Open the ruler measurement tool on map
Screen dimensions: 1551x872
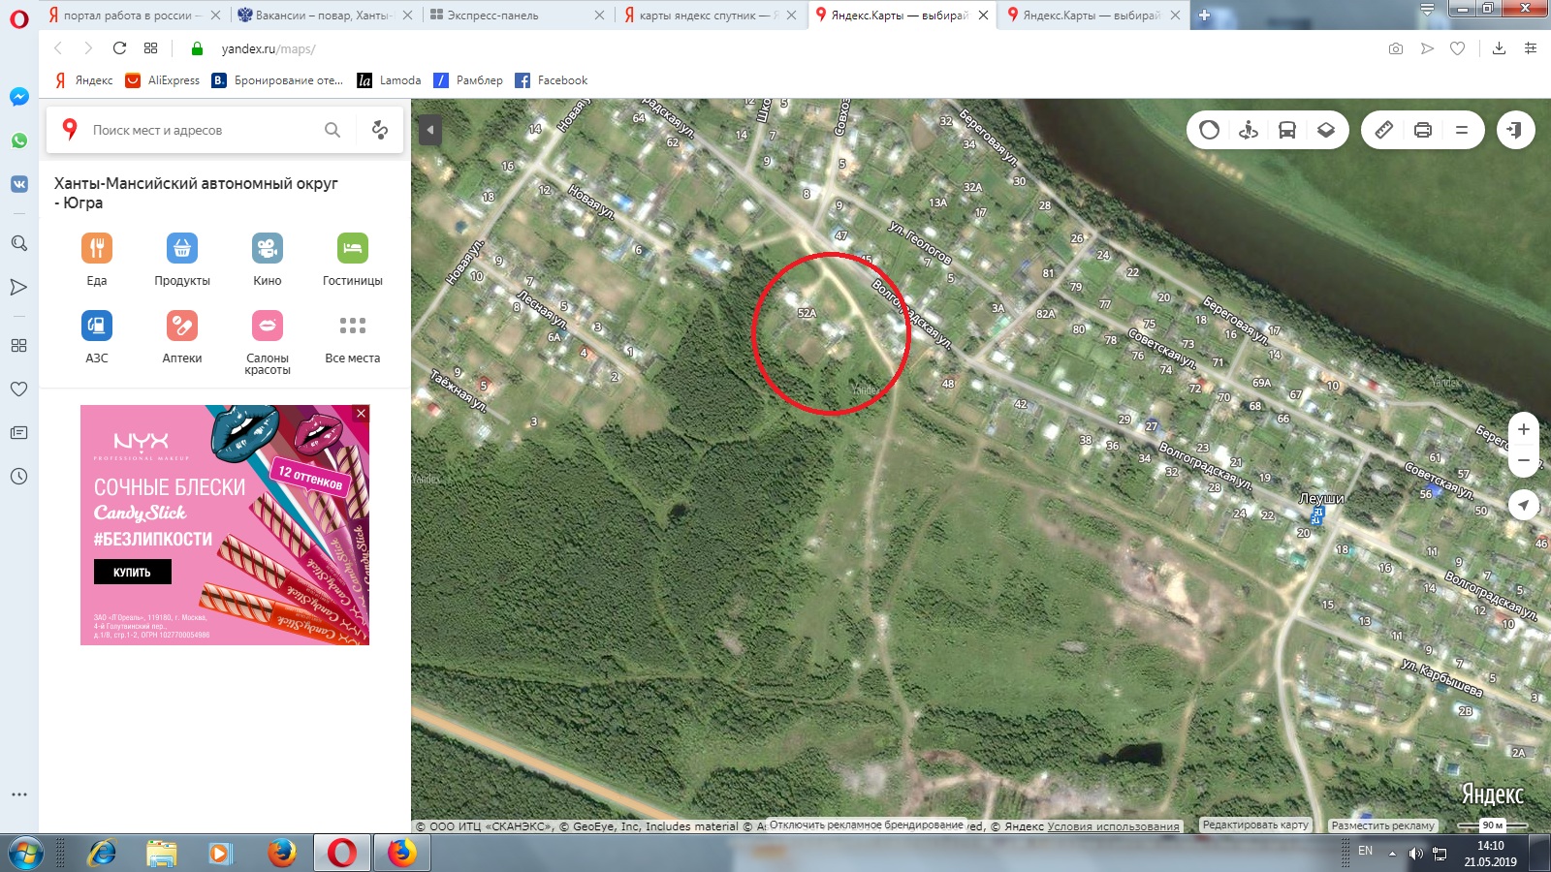coord(1384,130)
